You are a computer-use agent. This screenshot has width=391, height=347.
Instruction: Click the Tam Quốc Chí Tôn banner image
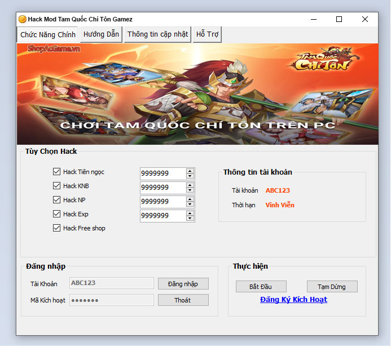tap(197, 94)
